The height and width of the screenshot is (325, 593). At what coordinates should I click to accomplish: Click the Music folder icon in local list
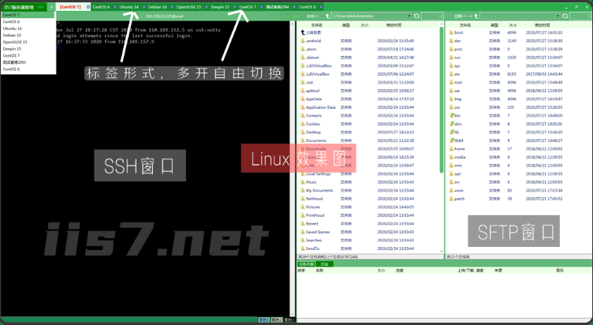[x=303, y=182]
